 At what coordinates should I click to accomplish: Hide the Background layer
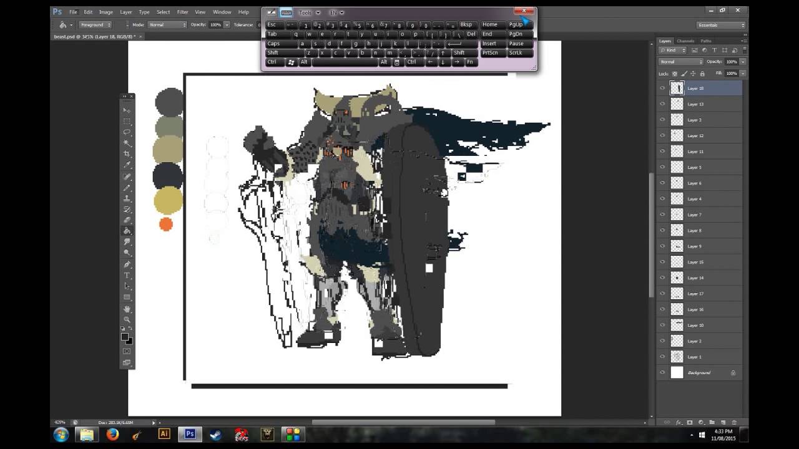pos(662,372)
